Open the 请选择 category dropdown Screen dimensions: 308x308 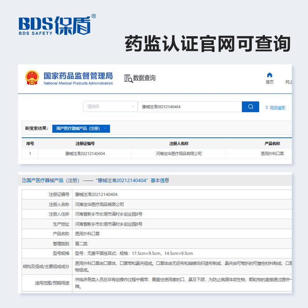pos(110,107)
